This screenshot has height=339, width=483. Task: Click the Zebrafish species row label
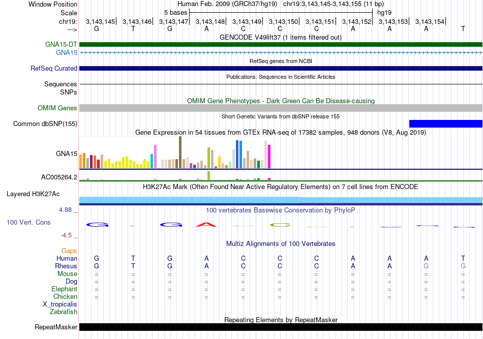(x=64, y=312)
